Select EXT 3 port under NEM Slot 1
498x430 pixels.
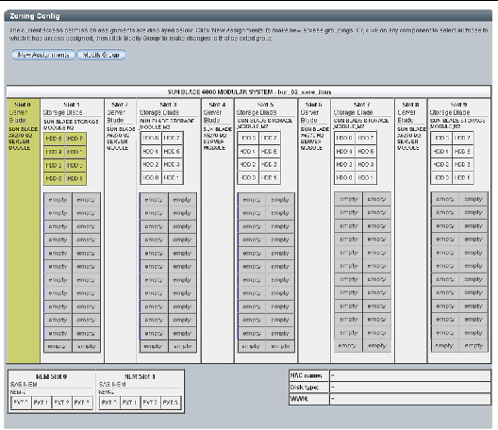[171, 403]
